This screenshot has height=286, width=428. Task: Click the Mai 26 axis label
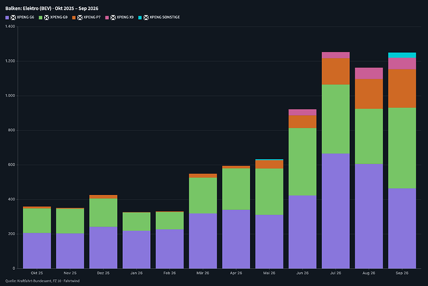[269, 273]
